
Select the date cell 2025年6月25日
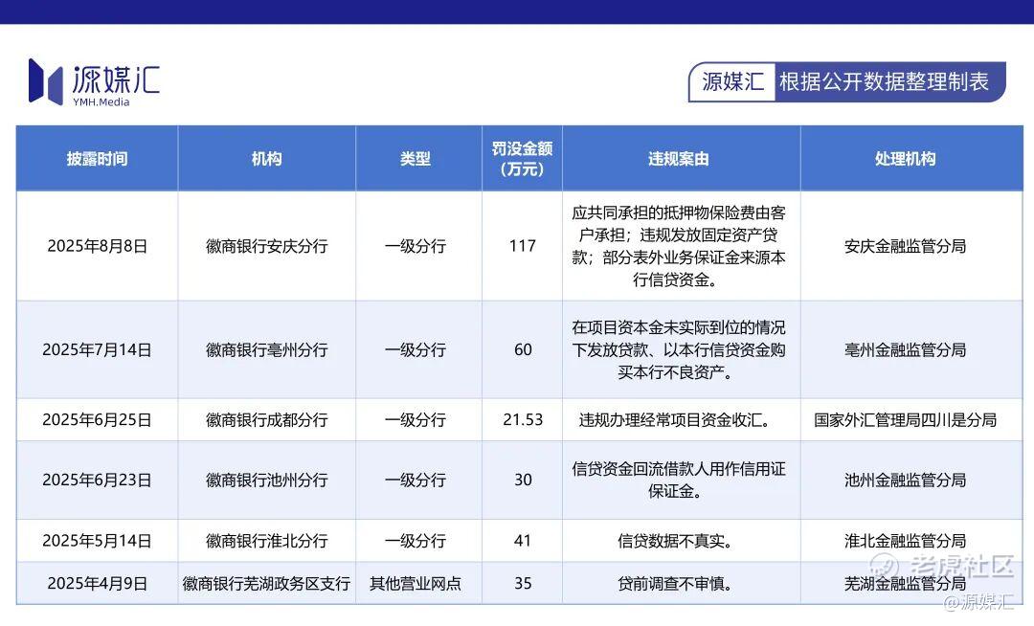97,420
